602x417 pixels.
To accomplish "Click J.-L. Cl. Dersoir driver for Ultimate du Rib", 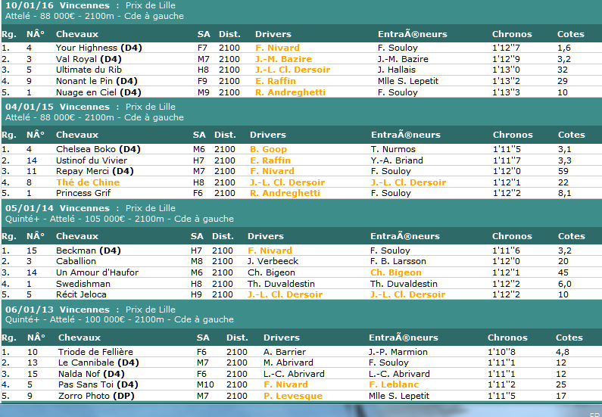I will [292, 70].
